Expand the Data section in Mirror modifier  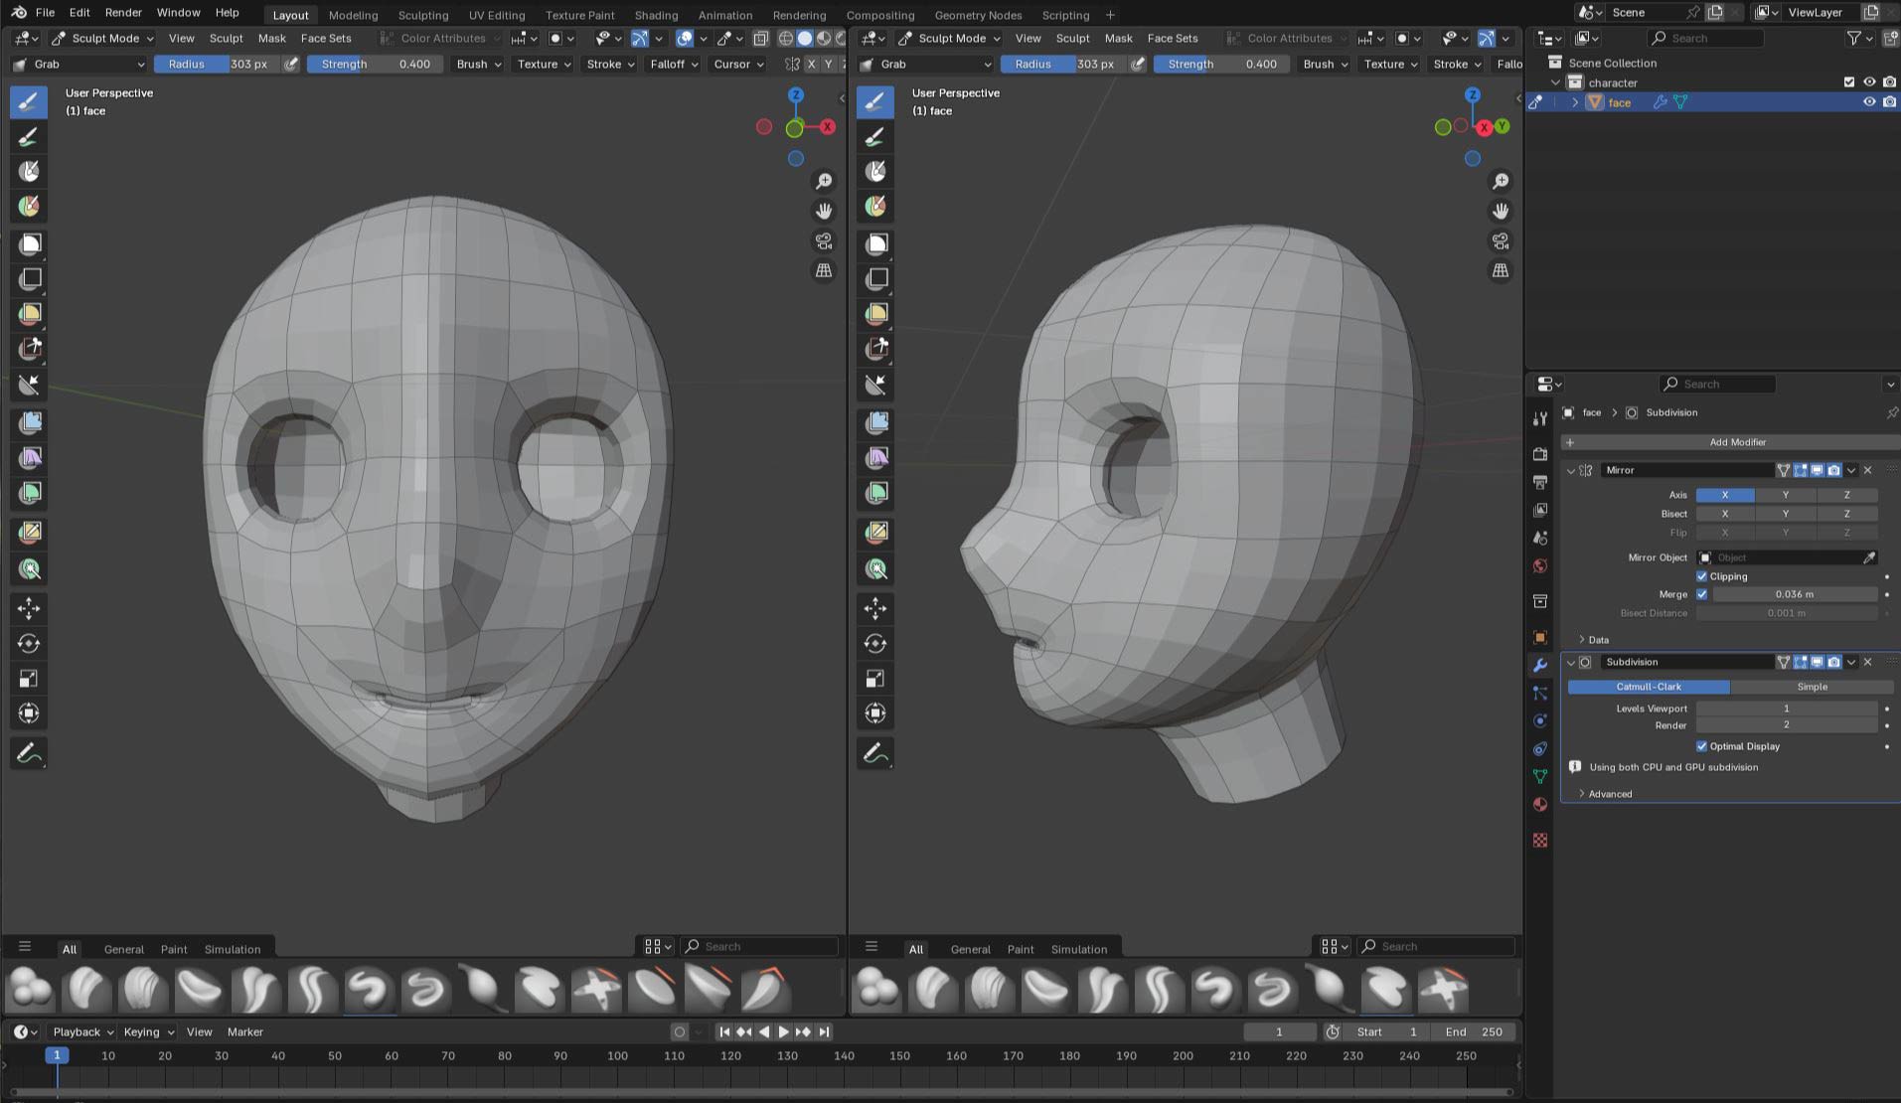1597,640
